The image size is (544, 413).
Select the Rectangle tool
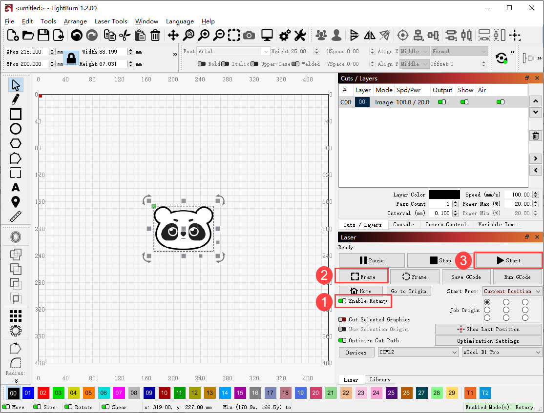(x=15, y=114)
